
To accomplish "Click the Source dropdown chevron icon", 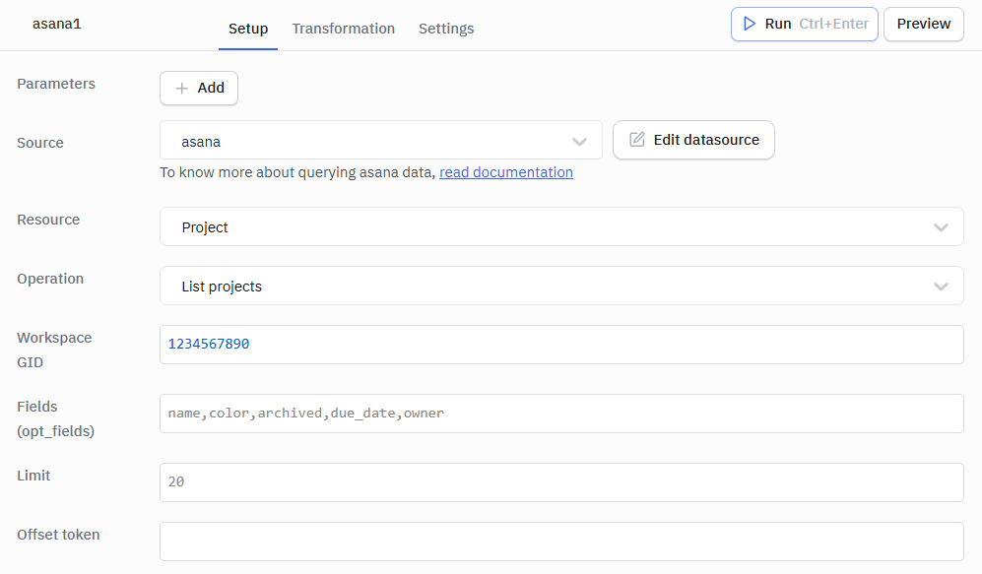I will 579,142.
